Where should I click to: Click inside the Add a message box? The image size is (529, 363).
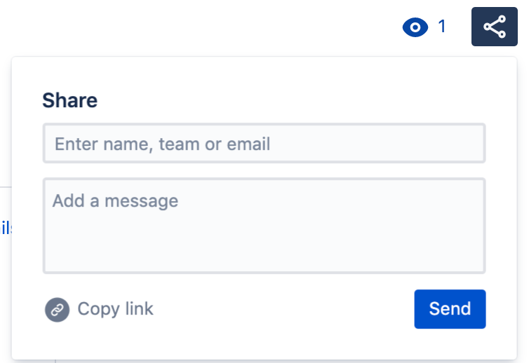(264, 225)
